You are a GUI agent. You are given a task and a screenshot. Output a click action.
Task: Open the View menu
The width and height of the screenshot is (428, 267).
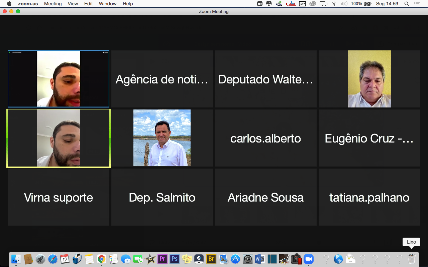pyautogui.click(x=73, y=4)
